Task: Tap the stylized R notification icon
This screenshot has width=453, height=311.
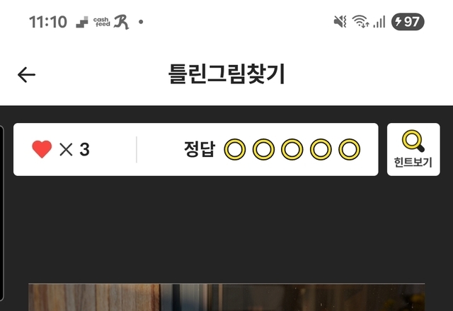Action: coord(121,22)
